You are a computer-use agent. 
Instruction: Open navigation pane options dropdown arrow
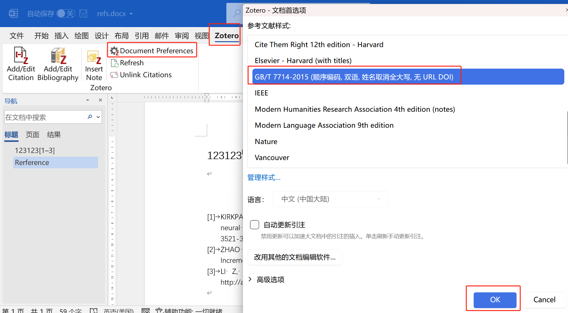pos(88,100)
